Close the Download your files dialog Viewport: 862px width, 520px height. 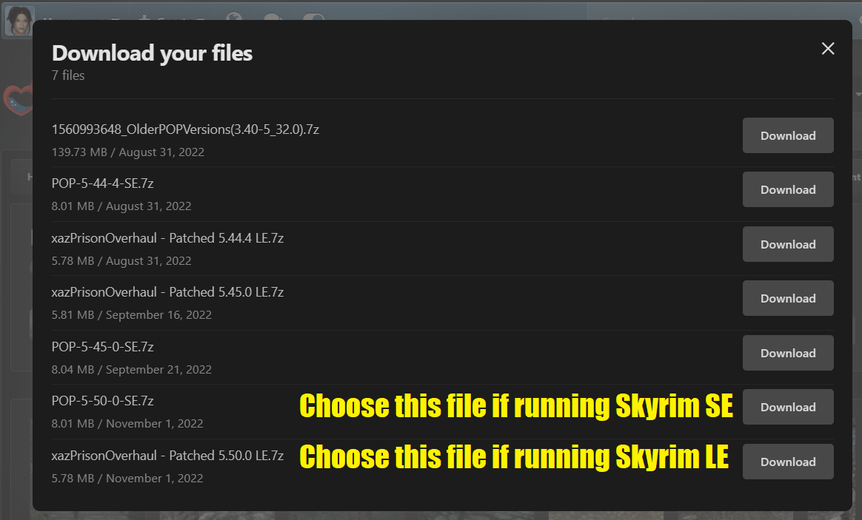click(827, 49)
